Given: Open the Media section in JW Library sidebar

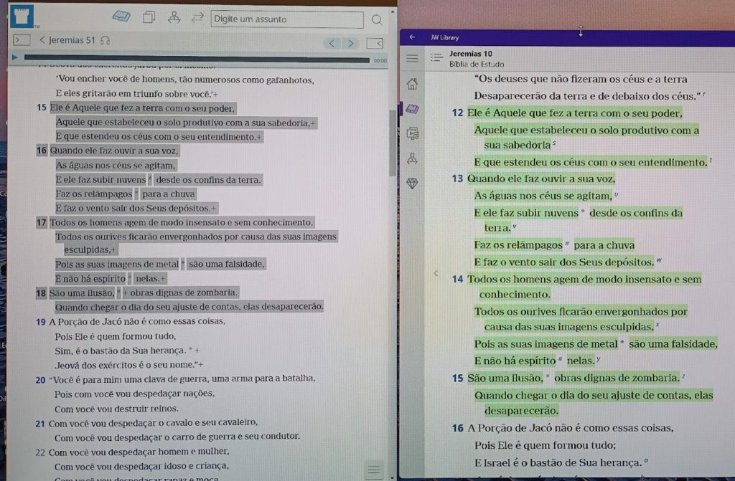Looking at the screenshot, I should click(x=413, y=134).
